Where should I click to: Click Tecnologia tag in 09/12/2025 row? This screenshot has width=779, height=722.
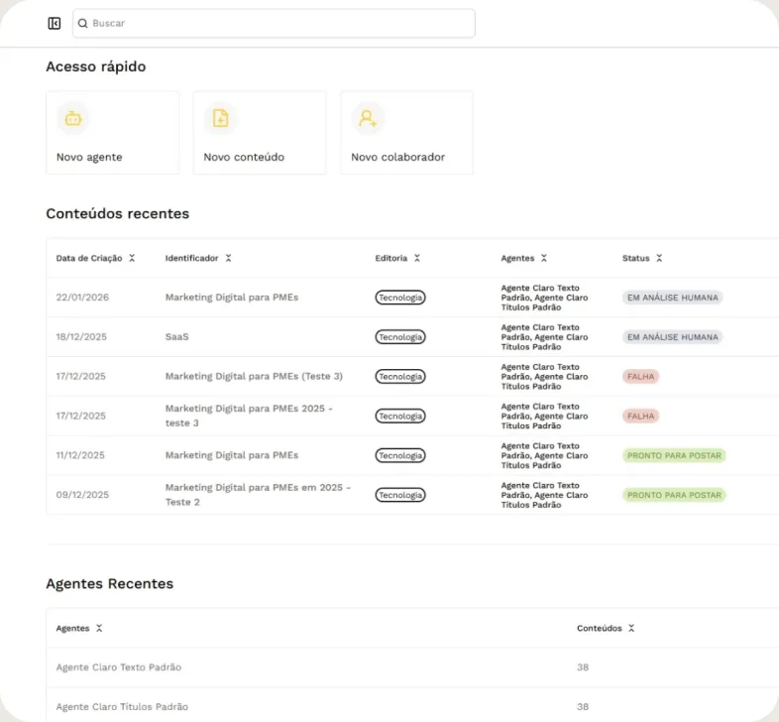(x=400, y=495)
